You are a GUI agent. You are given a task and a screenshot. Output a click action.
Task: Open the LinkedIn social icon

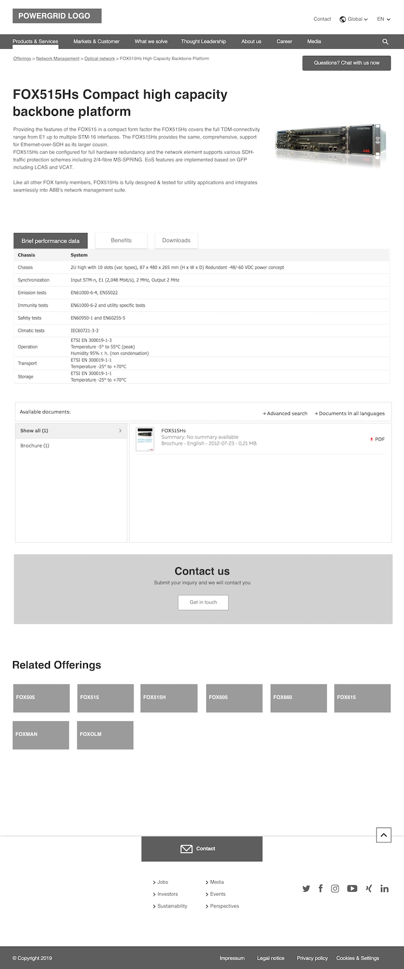[x=384, y=888]
